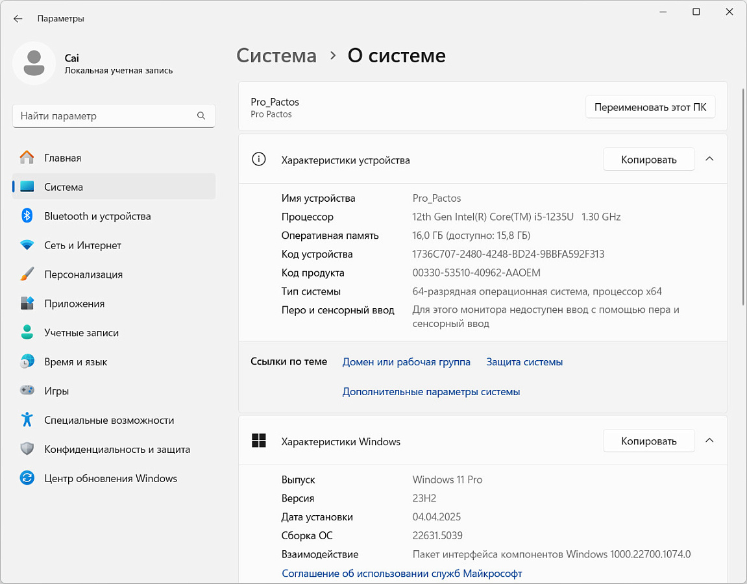This screenshot has width=747, height=584.
Task: Click the 23H2 version value
Action: 424,498
